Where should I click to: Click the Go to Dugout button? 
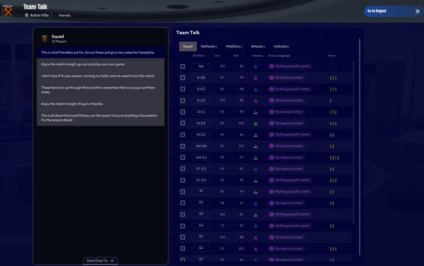point(394,11)
